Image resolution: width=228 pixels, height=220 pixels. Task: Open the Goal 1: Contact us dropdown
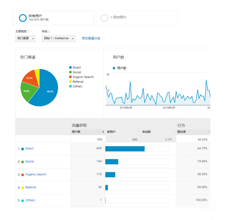click(x=58, y=39)
